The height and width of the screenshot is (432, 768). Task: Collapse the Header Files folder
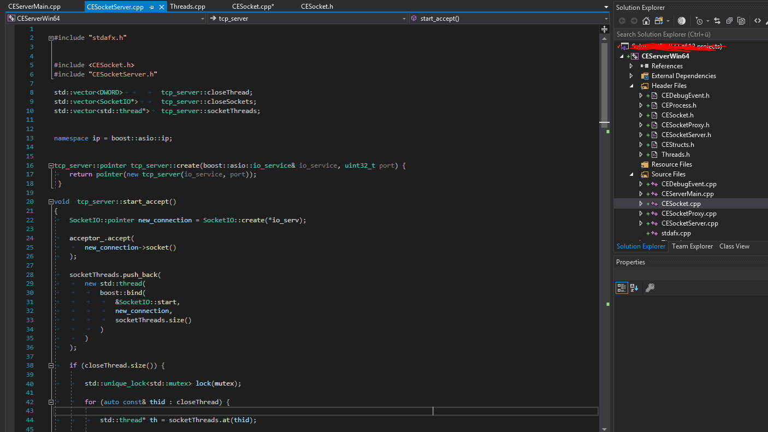[631, 86]
